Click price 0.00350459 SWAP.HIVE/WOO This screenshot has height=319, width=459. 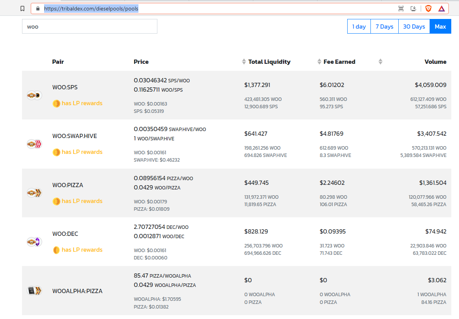[170, 129]
